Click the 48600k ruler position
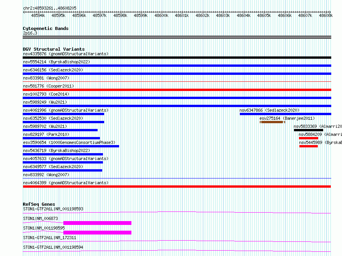The height and width of the screenshot is (256, 342). (161, 15)
